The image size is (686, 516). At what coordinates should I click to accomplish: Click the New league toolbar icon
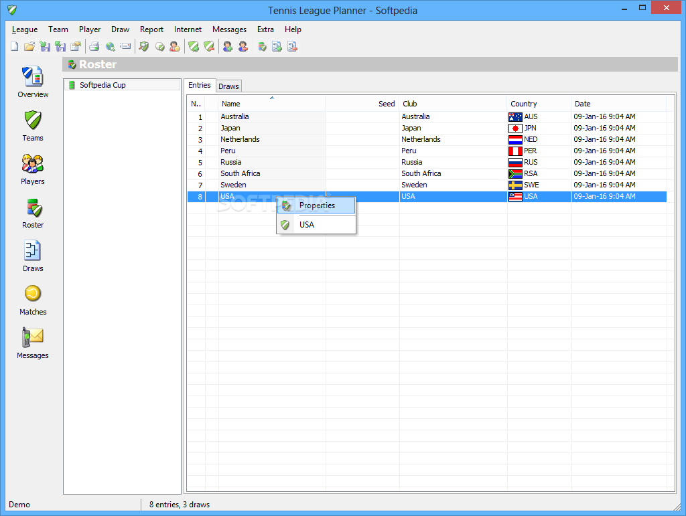pos(15,46)
